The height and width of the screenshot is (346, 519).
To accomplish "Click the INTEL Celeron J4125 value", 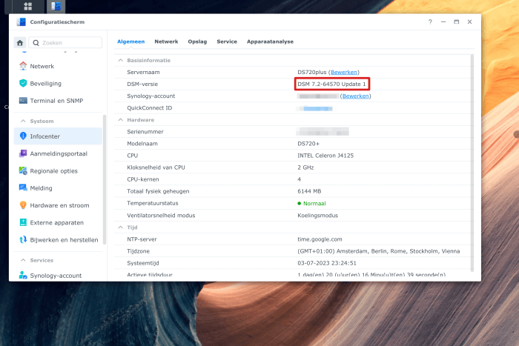I will coord(325,156).
